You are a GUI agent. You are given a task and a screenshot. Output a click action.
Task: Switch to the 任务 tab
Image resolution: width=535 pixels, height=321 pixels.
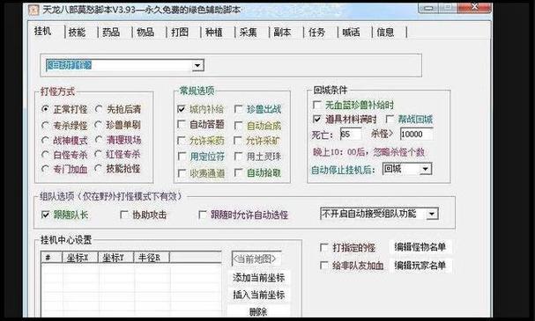click(x=316, y=33)
